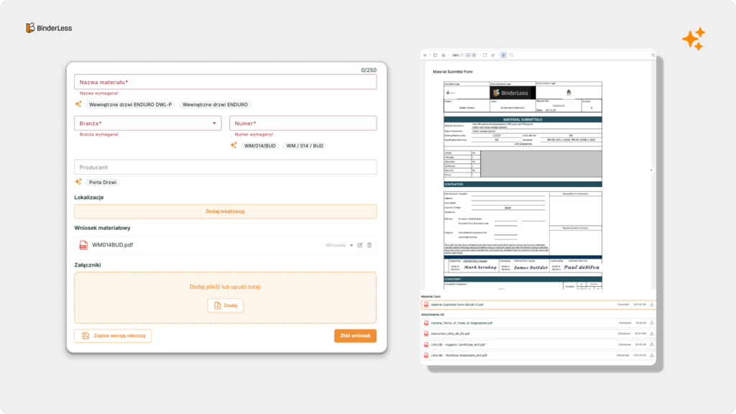Click 'Zapisz wersję roboczą' to save draft

[113, 336]
